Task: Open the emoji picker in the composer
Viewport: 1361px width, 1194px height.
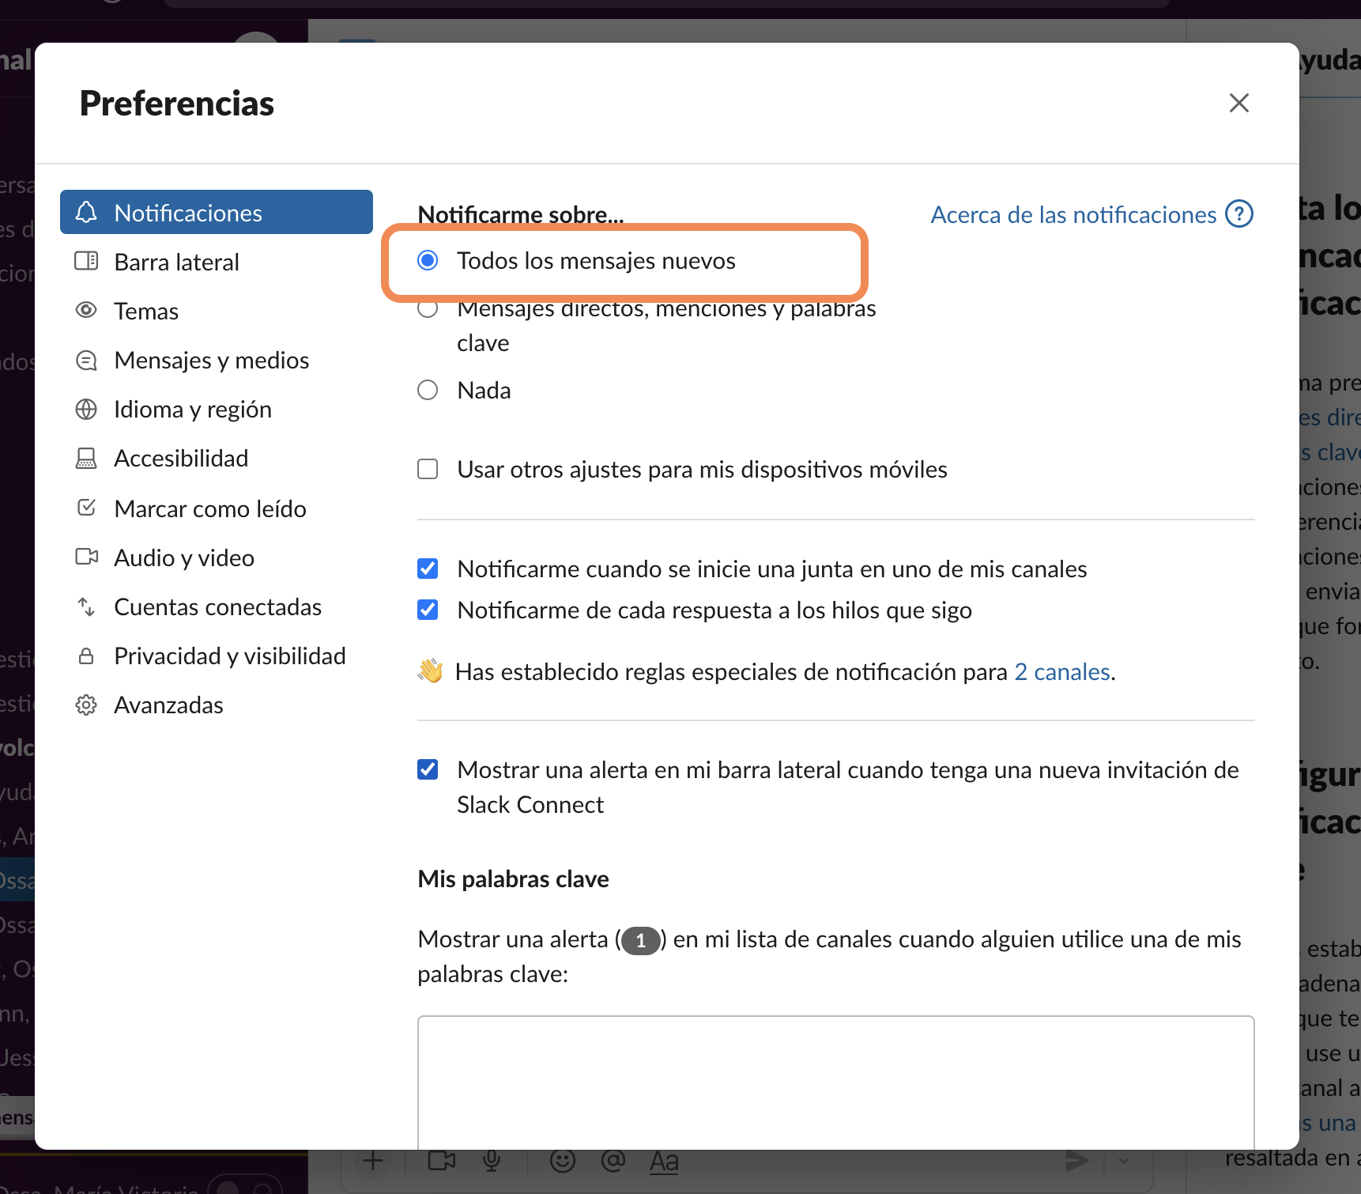Action: [562, 1161]
